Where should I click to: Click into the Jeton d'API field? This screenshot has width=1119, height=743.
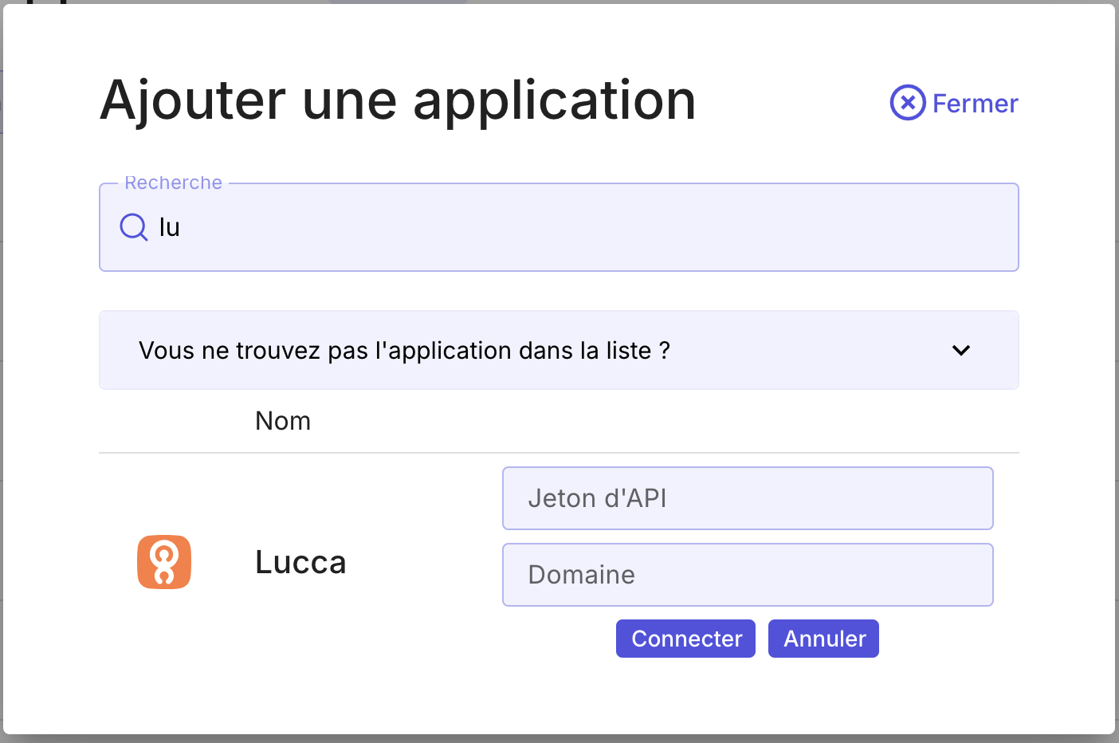coord(748,498)
